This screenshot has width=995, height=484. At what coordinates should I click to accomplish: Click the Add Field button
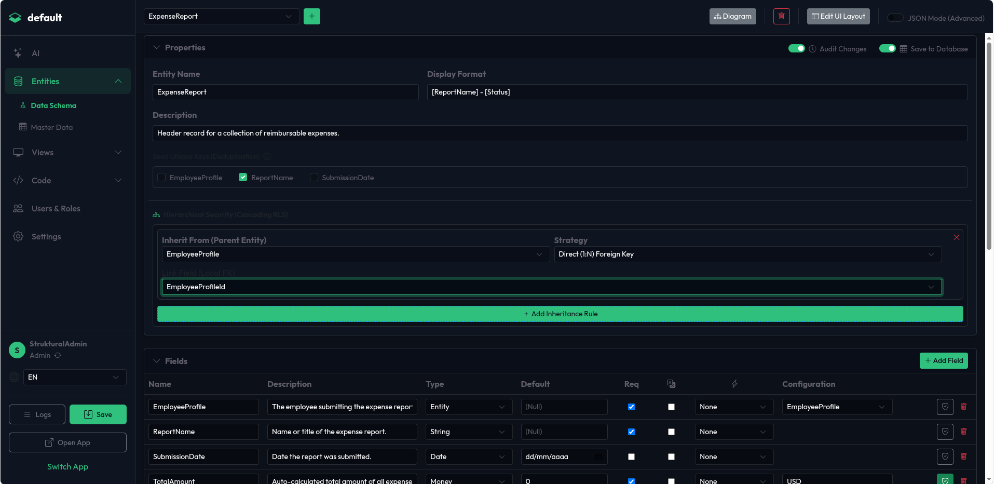(944, 360)
